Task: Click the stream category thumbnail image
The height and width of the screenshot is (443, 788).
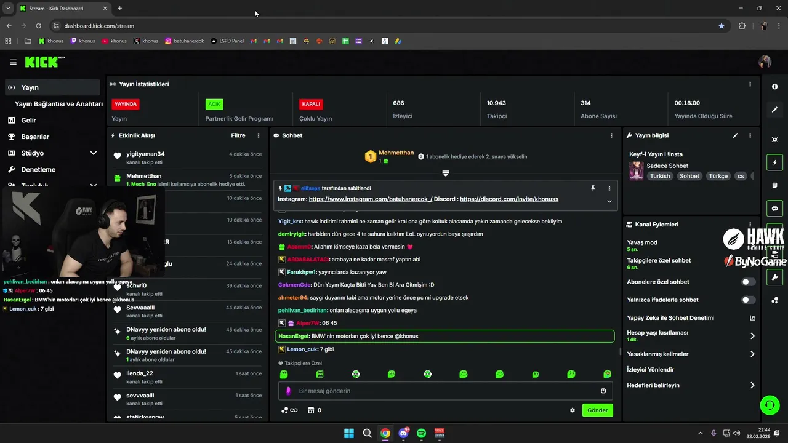Action: (x=637, y=170)
